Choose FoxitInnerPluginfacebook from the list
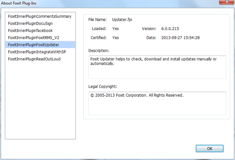 click(40, 30)
